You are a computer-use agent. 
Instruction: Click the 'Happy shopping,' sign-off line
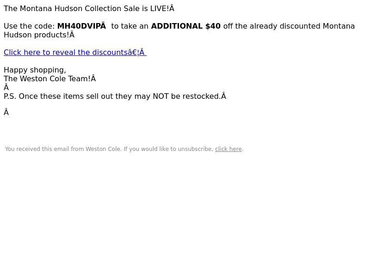pos(35,70)
